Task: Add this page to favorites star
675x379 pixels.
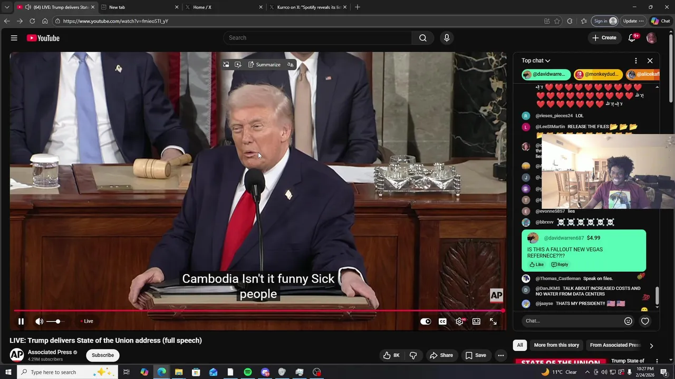Action: 557,21
